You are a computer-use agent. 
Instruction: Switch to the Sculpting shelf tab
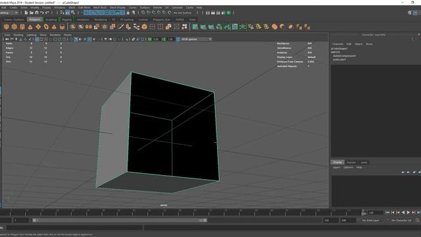pos(51,20)
